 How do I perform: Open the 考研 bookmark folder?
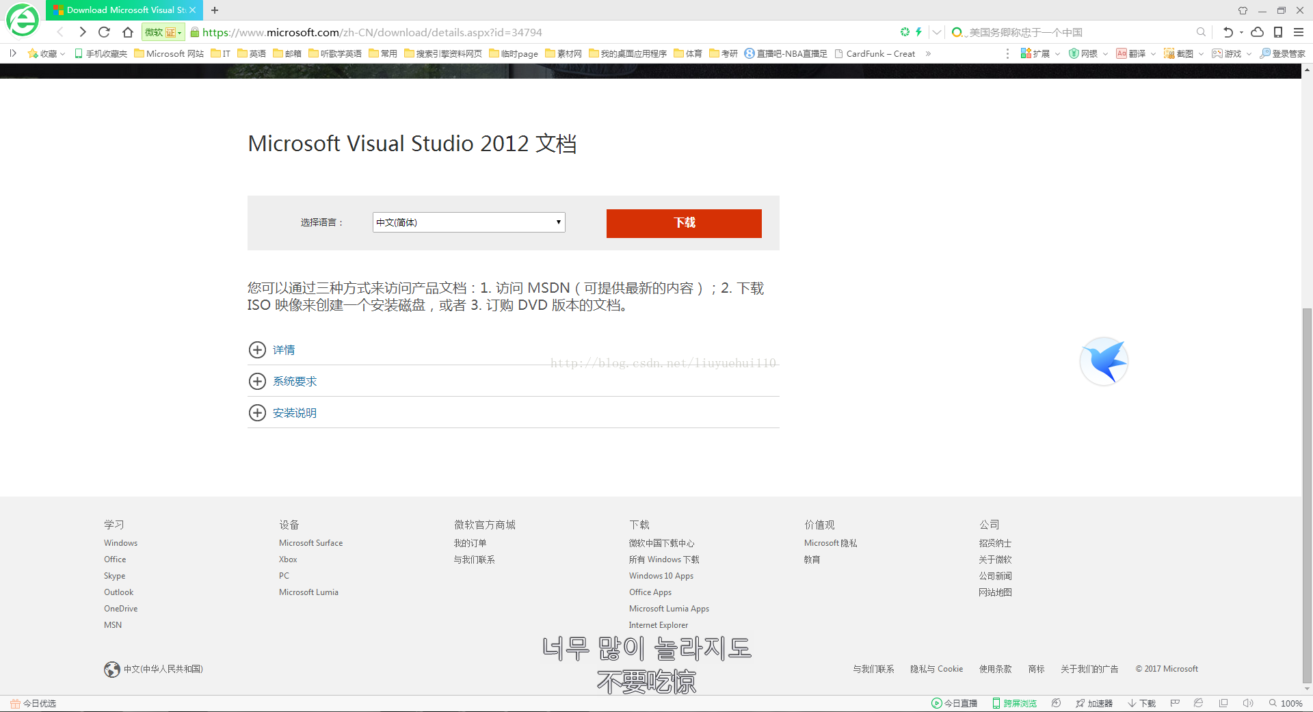(724, 53)
